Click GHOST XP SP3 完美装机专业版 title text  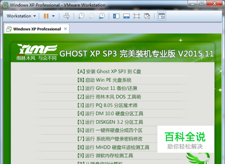(x=136, y=54)
